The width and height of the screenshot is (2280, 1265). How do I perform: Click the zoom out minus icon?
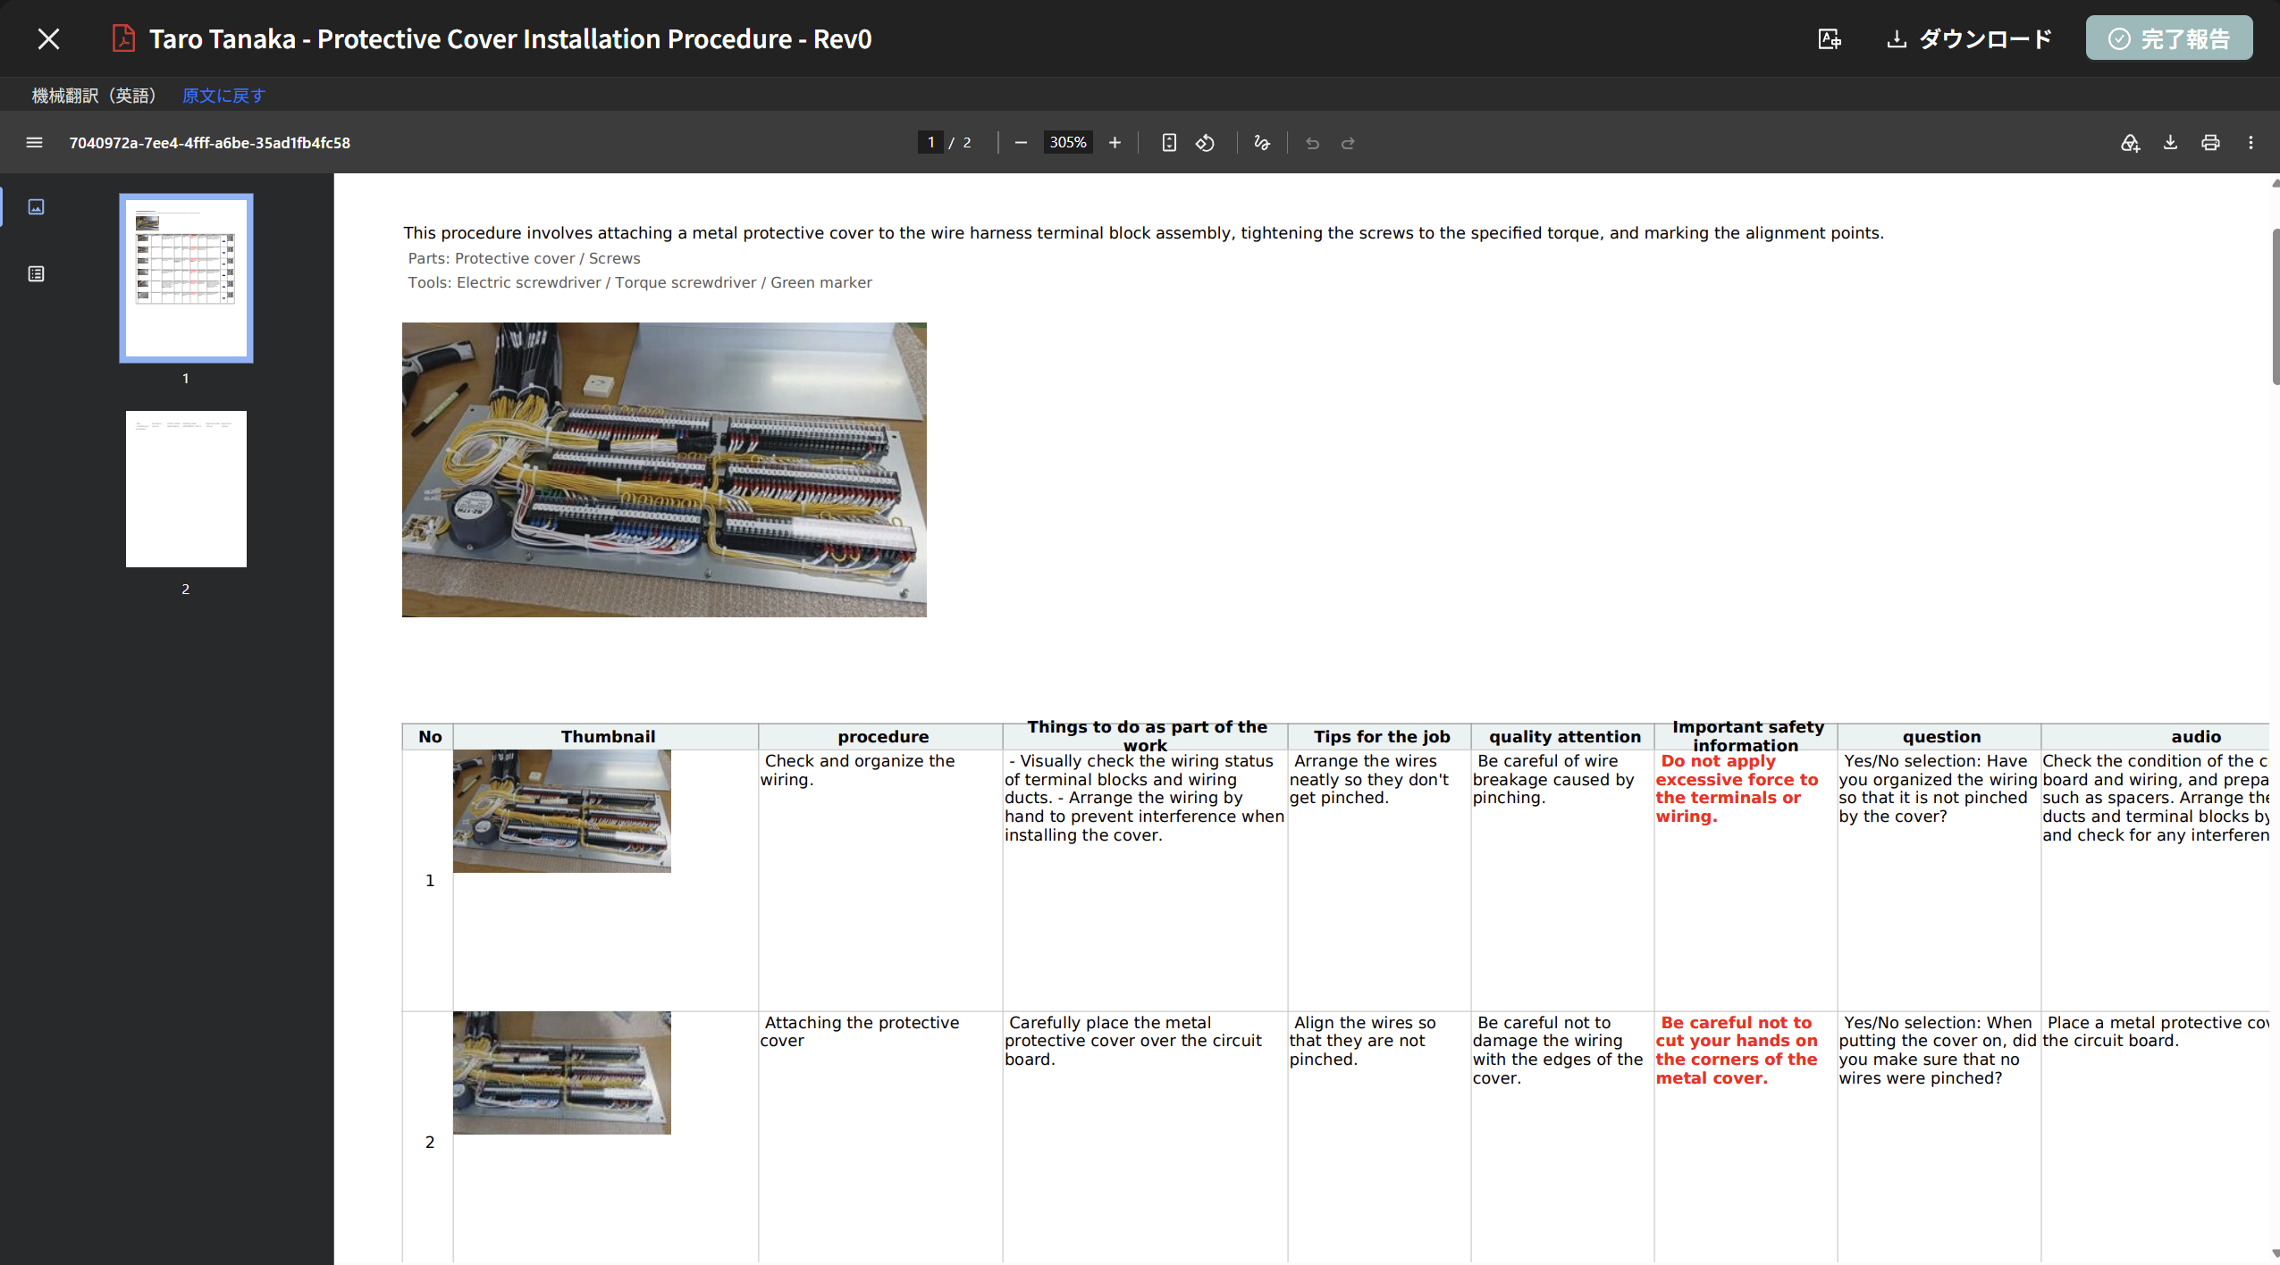click(x=1021, y=143)
